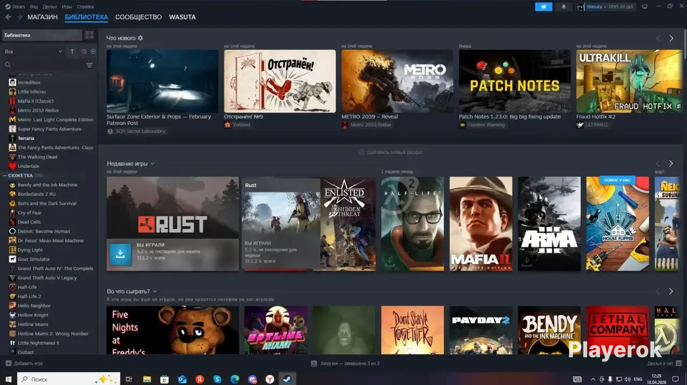687x385 pixels.
Task: Open 'Загрузки — завершено 3 из 3' downloads
Action: coord(346,364)
